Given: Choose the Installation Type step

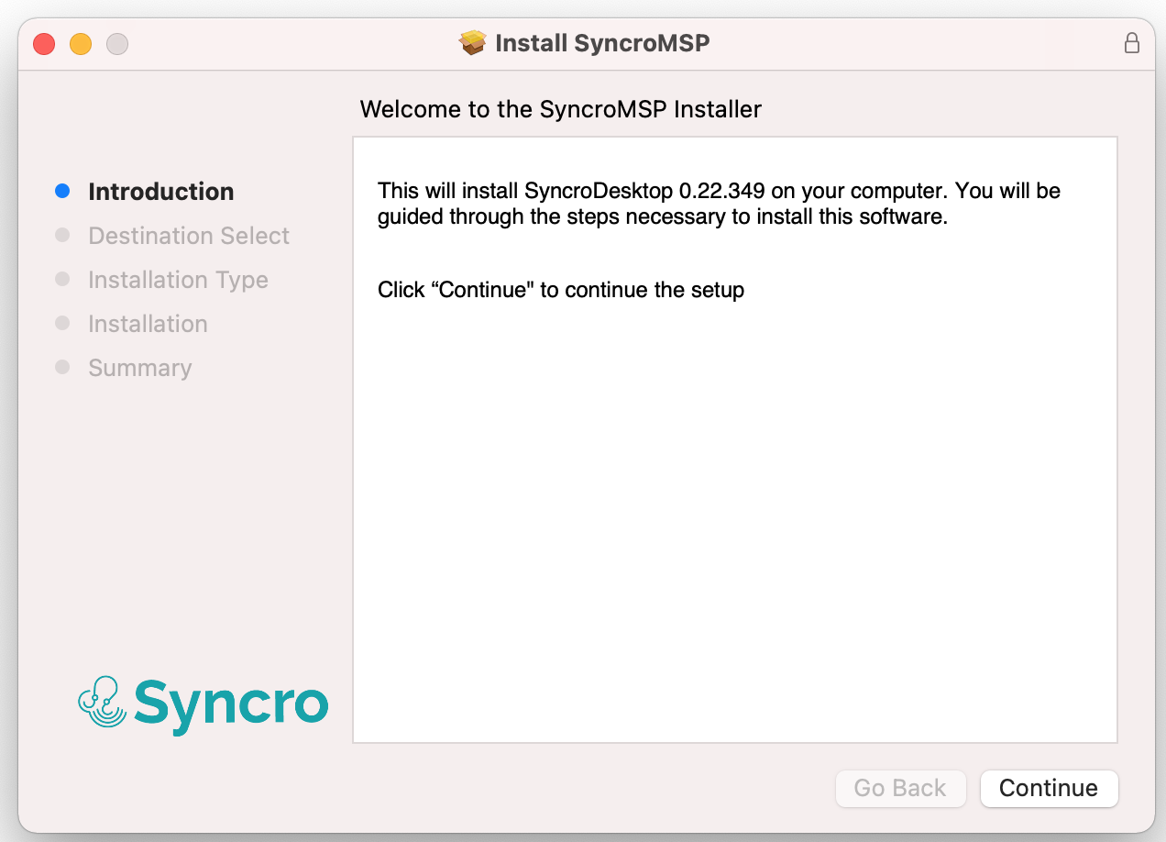Looking at the screenshot, I should pyautogui.click(x=178, y=280).
